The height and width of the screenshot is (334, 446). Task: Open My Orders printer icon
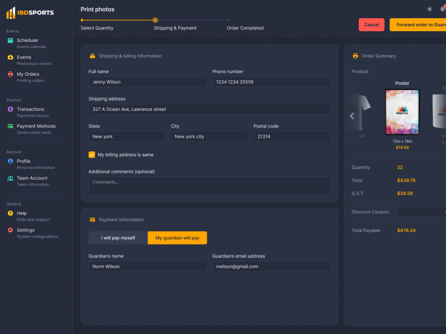pos(10,74)
